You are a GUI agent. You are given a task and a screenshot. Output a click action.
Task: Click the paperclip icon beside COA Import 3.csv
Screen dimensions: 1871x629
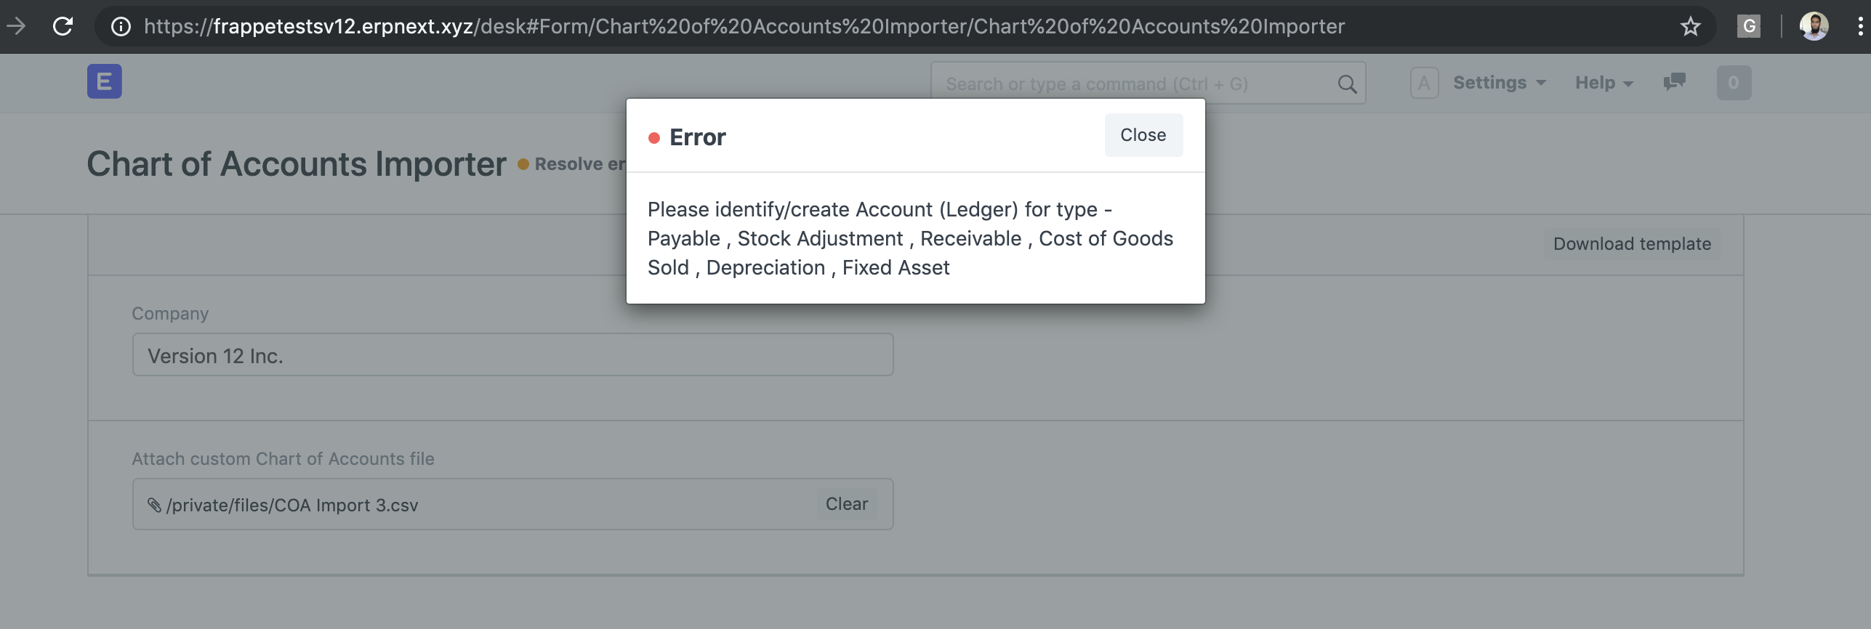click(154, 504)
